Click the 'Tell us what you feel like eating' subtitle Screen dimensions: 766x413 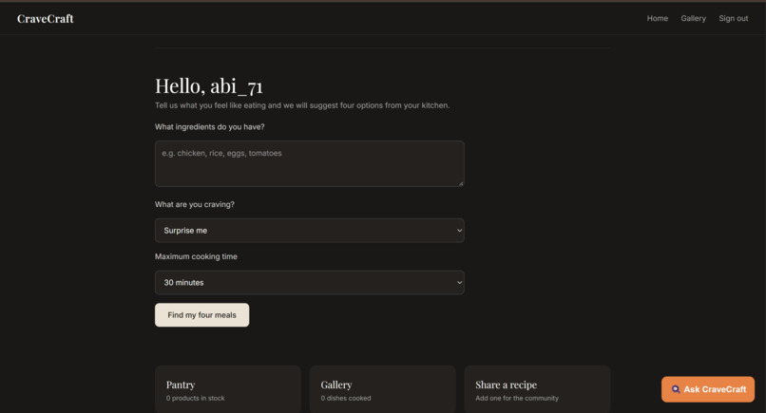tap(302, 105)
